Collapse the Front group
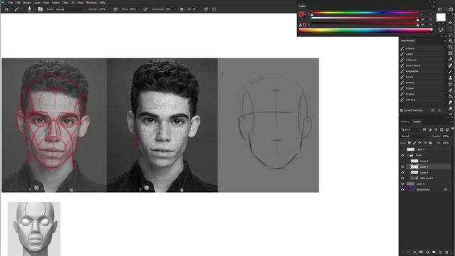 407,155
